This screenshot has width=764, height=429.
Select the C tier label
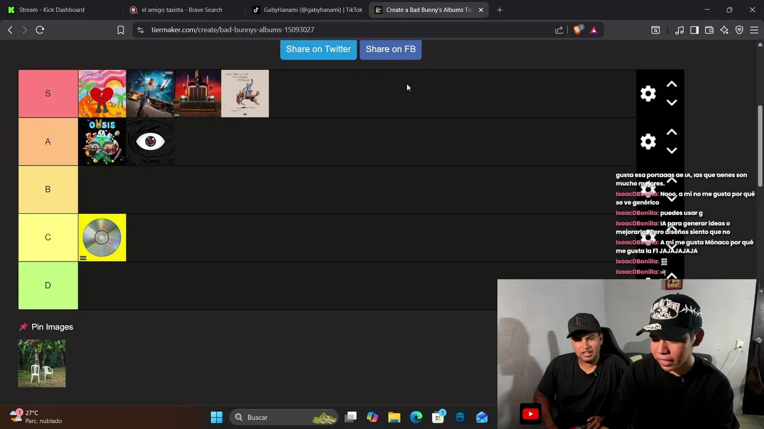48,237
